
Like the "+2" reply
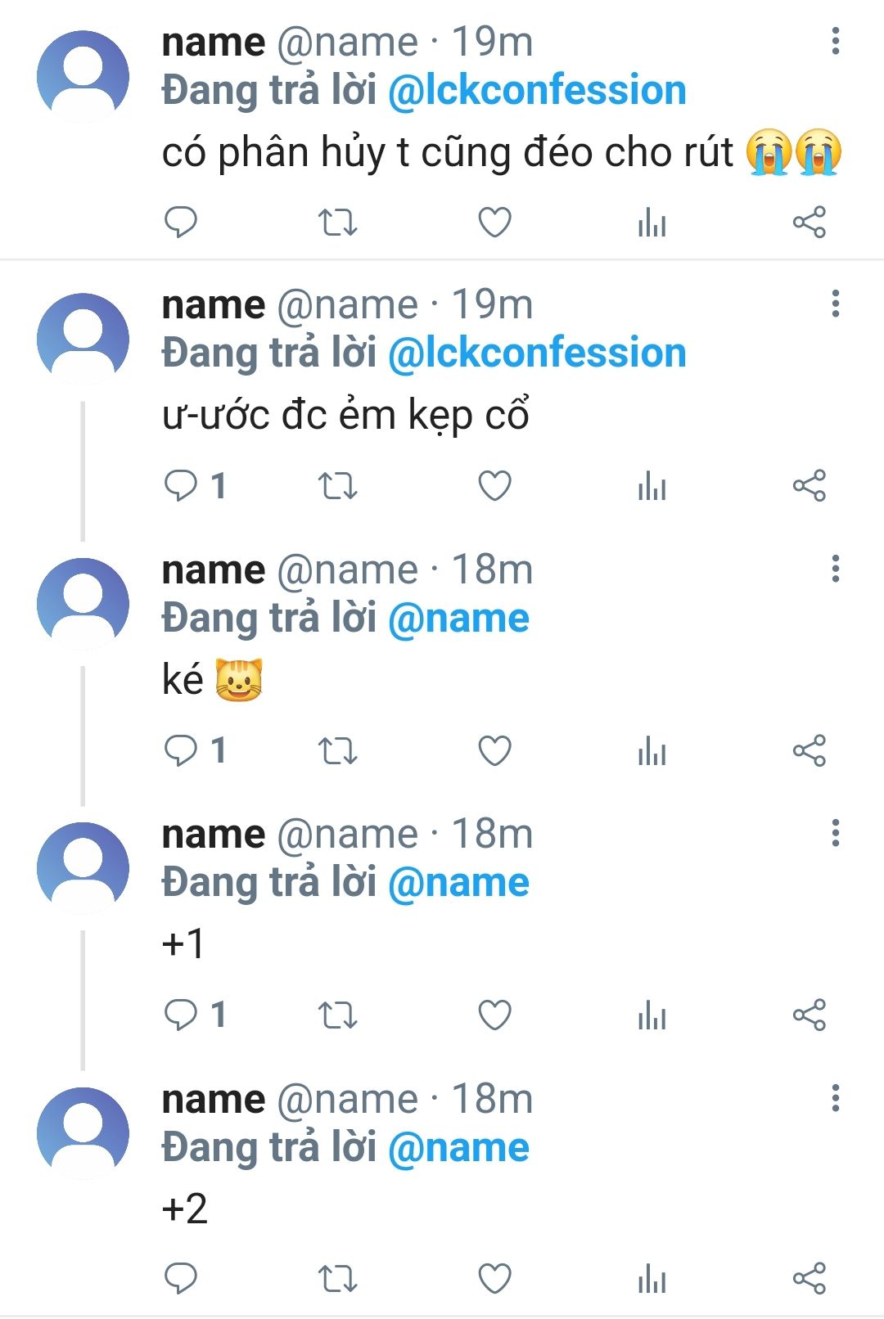click(x=494, y=1278)
